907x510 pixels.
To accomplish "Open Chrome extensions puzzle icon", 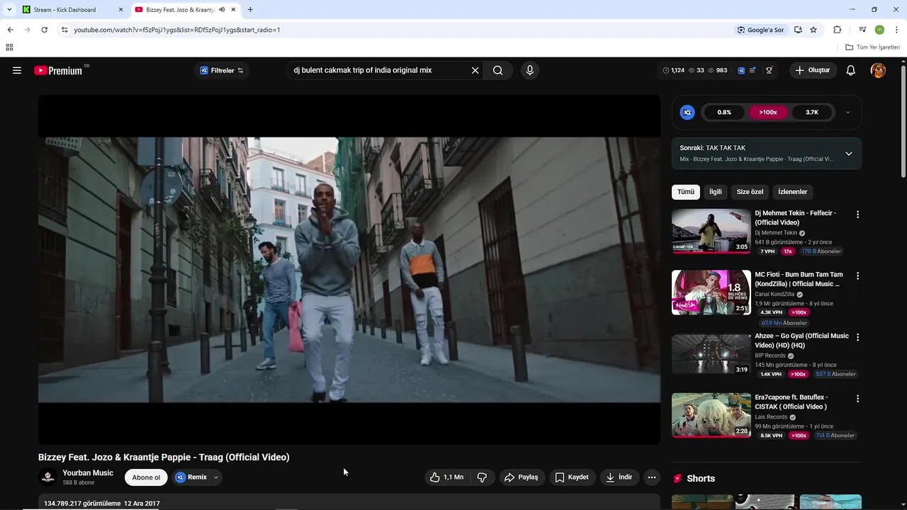I will [x=838, y=30].
